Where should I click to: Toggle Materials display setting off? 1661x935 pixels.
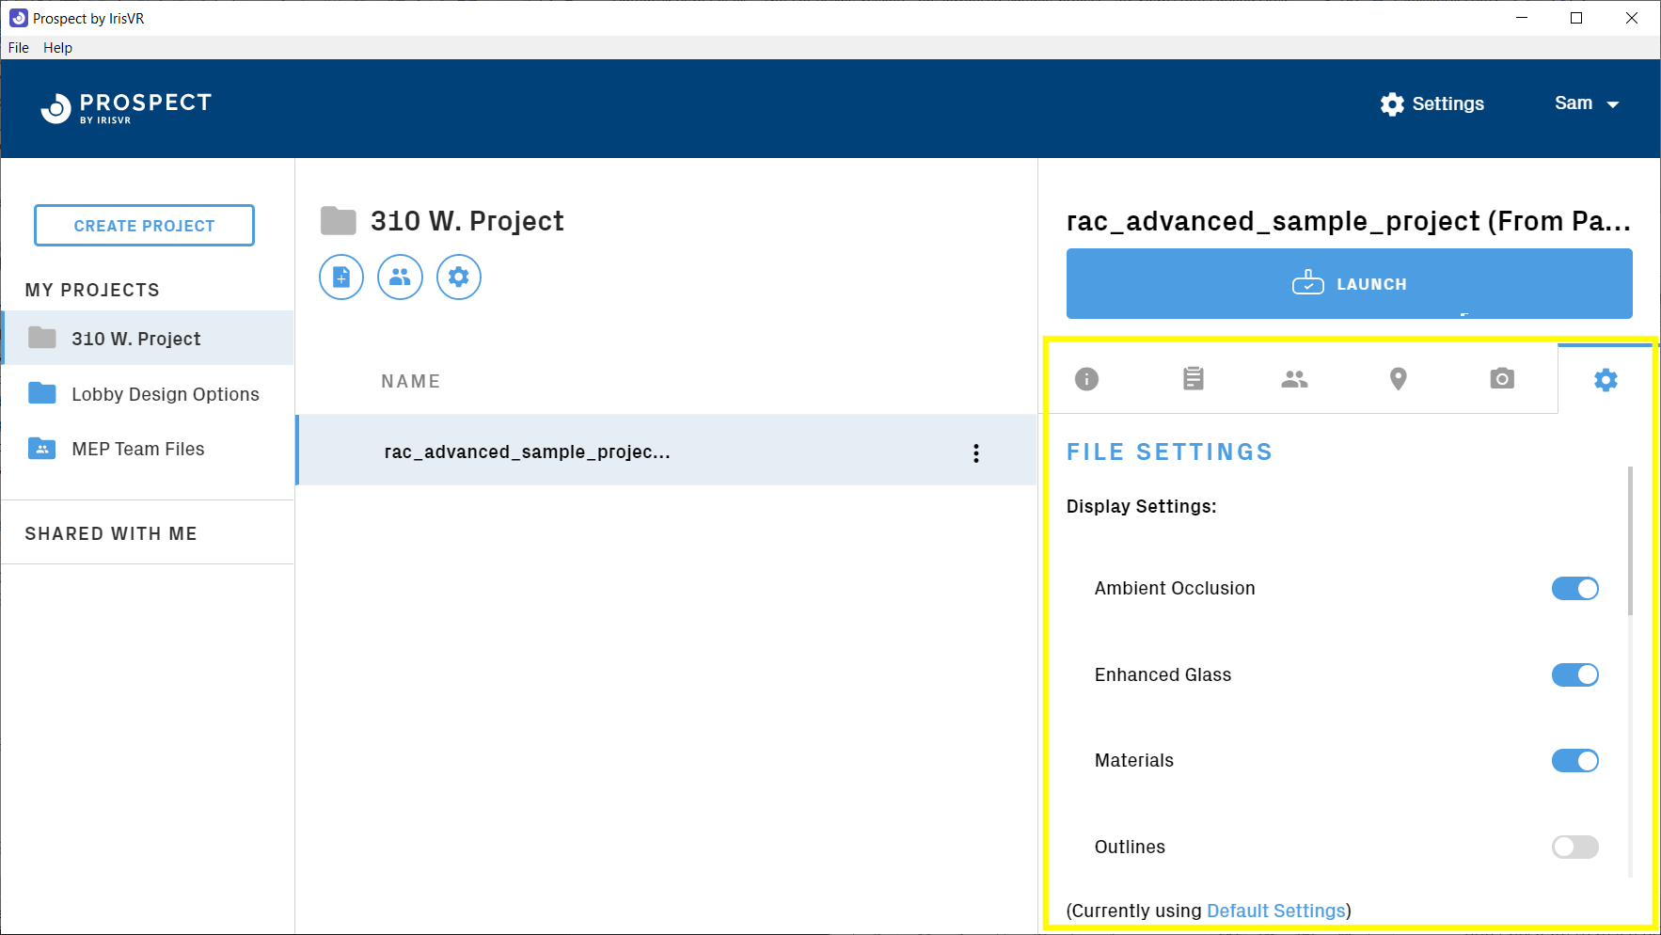[x=1575, y=760]
